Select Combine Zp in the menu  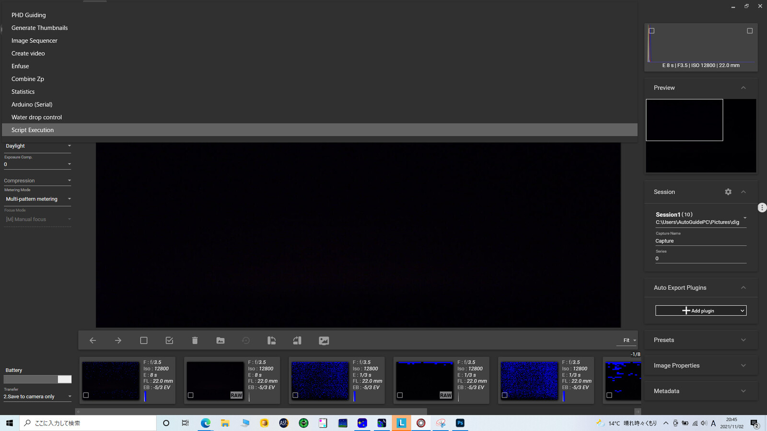[x=320, y=79]
